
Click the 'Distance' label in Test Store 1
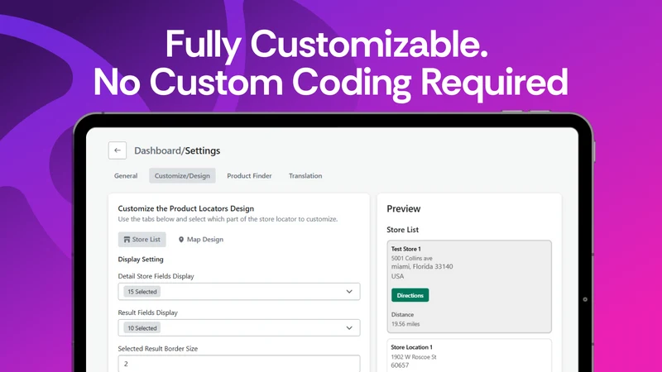pos(402,315)
